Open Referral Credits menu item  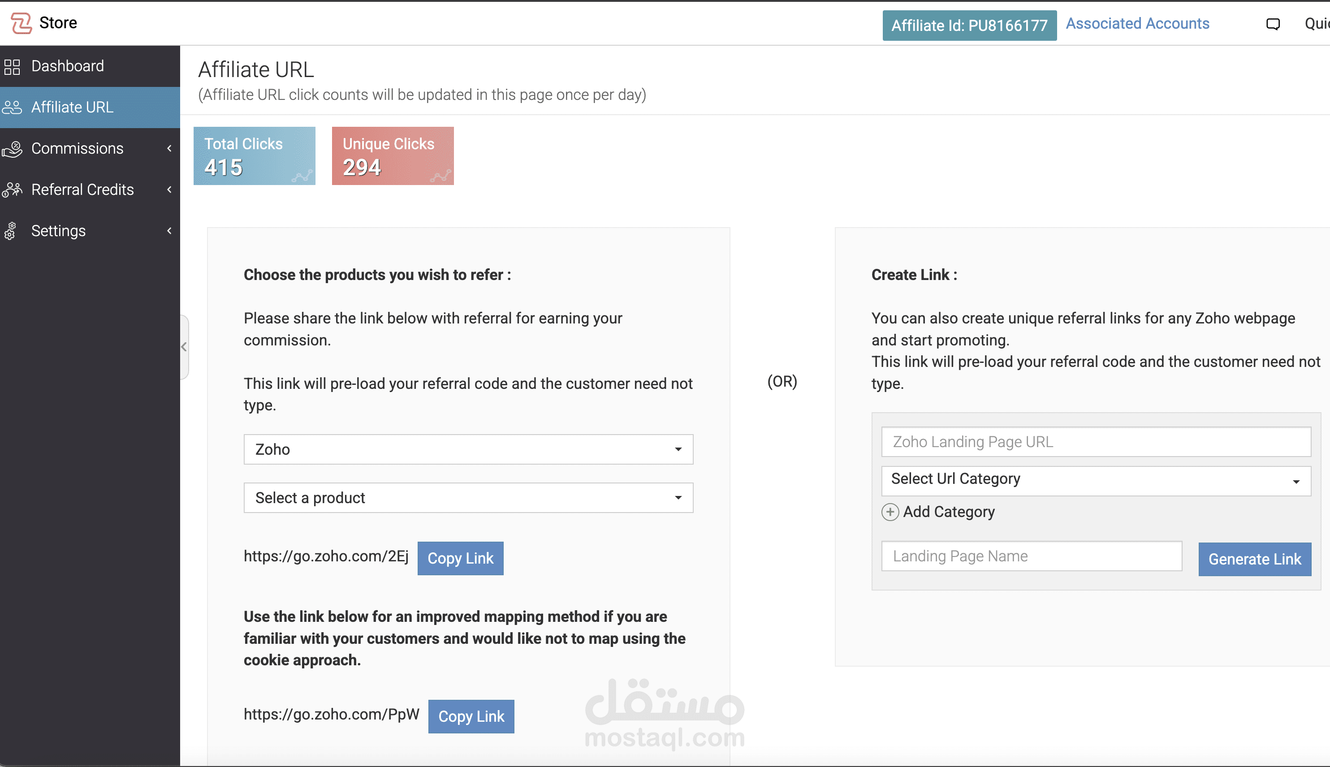90,190
